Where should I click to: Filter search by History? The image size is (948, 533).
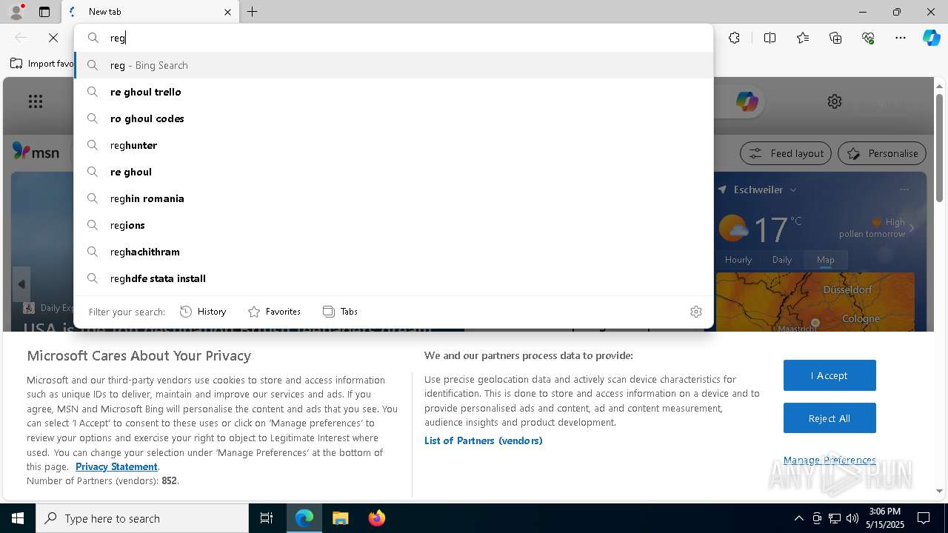click(203, 312)
